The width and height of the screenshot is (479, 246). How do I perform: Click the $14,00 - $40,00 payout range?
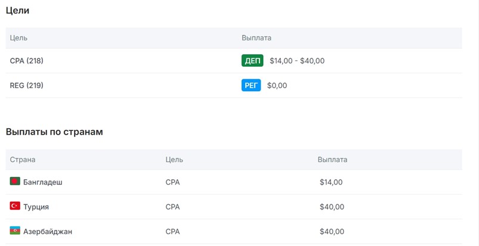point(297,61)
